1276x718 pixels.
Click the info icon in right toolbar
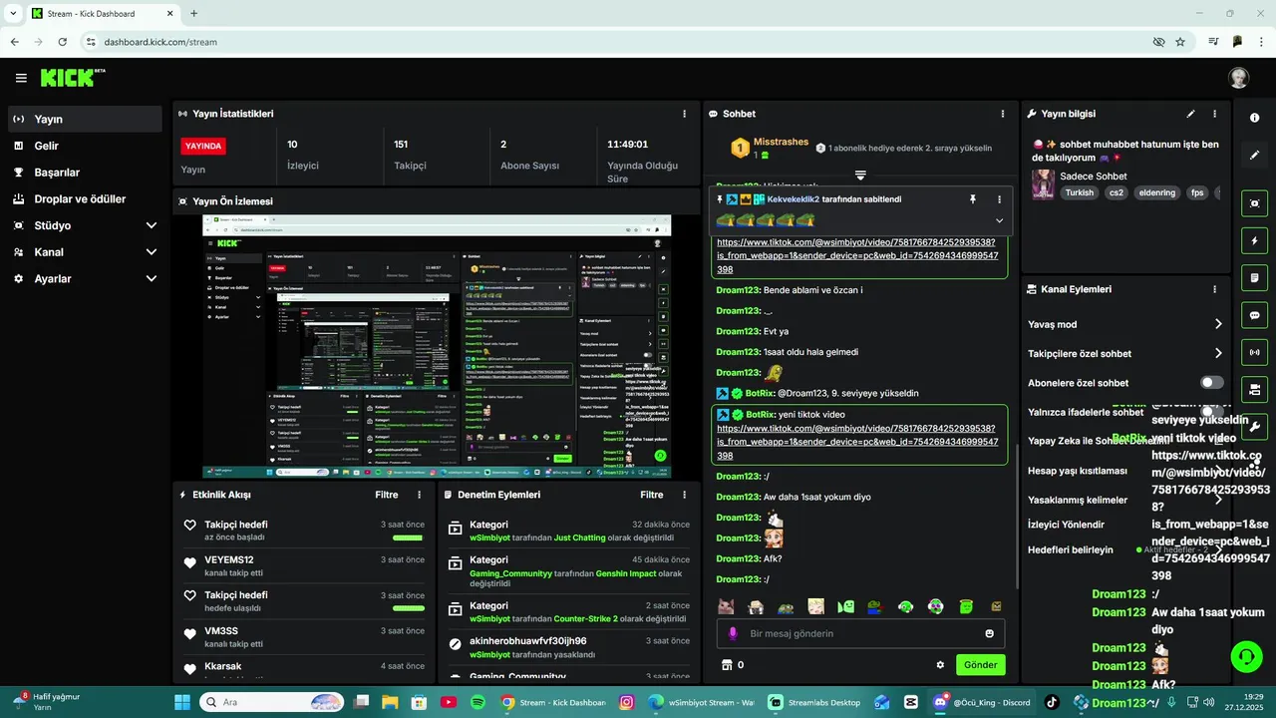1254,118
